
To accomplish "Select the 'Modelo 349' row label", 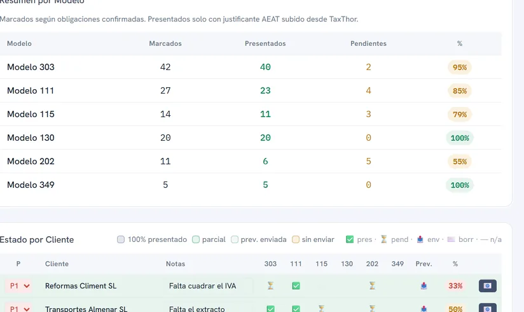I will tap(31, 185).
